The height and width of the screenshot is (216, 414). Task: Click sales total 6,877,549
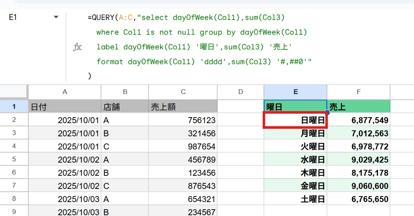click(359, 120)
